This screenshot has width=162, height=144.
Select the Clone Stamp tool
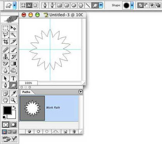click(x=6, y=57)
